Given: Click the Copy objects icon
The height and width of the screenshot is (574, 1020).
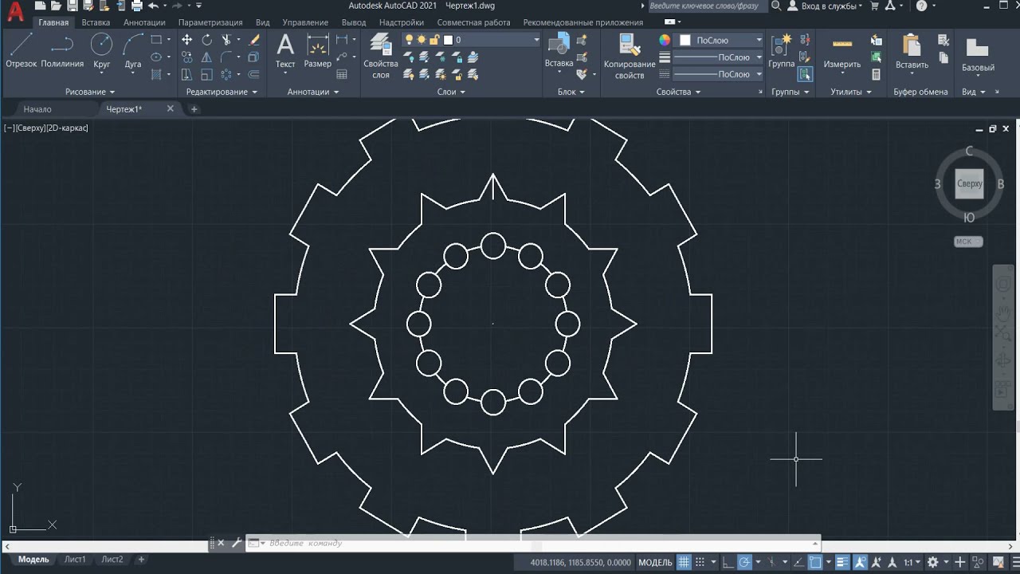Looking at the screenshot, I should [x=186, y=57].
